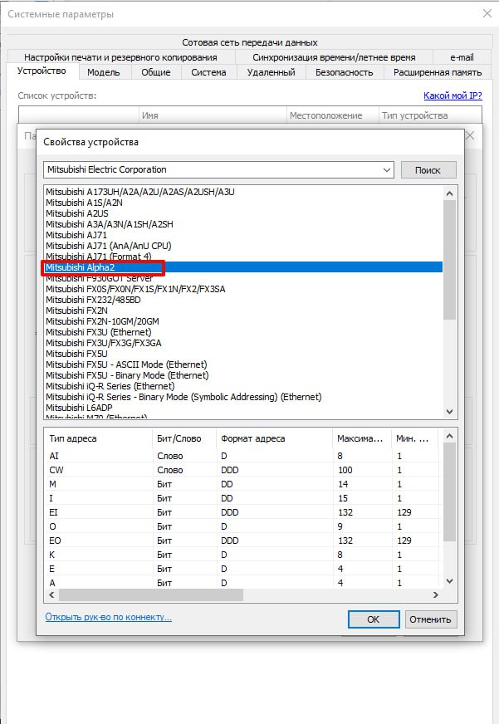Click the Тип устройства column header
The width and height of the screenshot is (499, 724).
pos(430,115)
